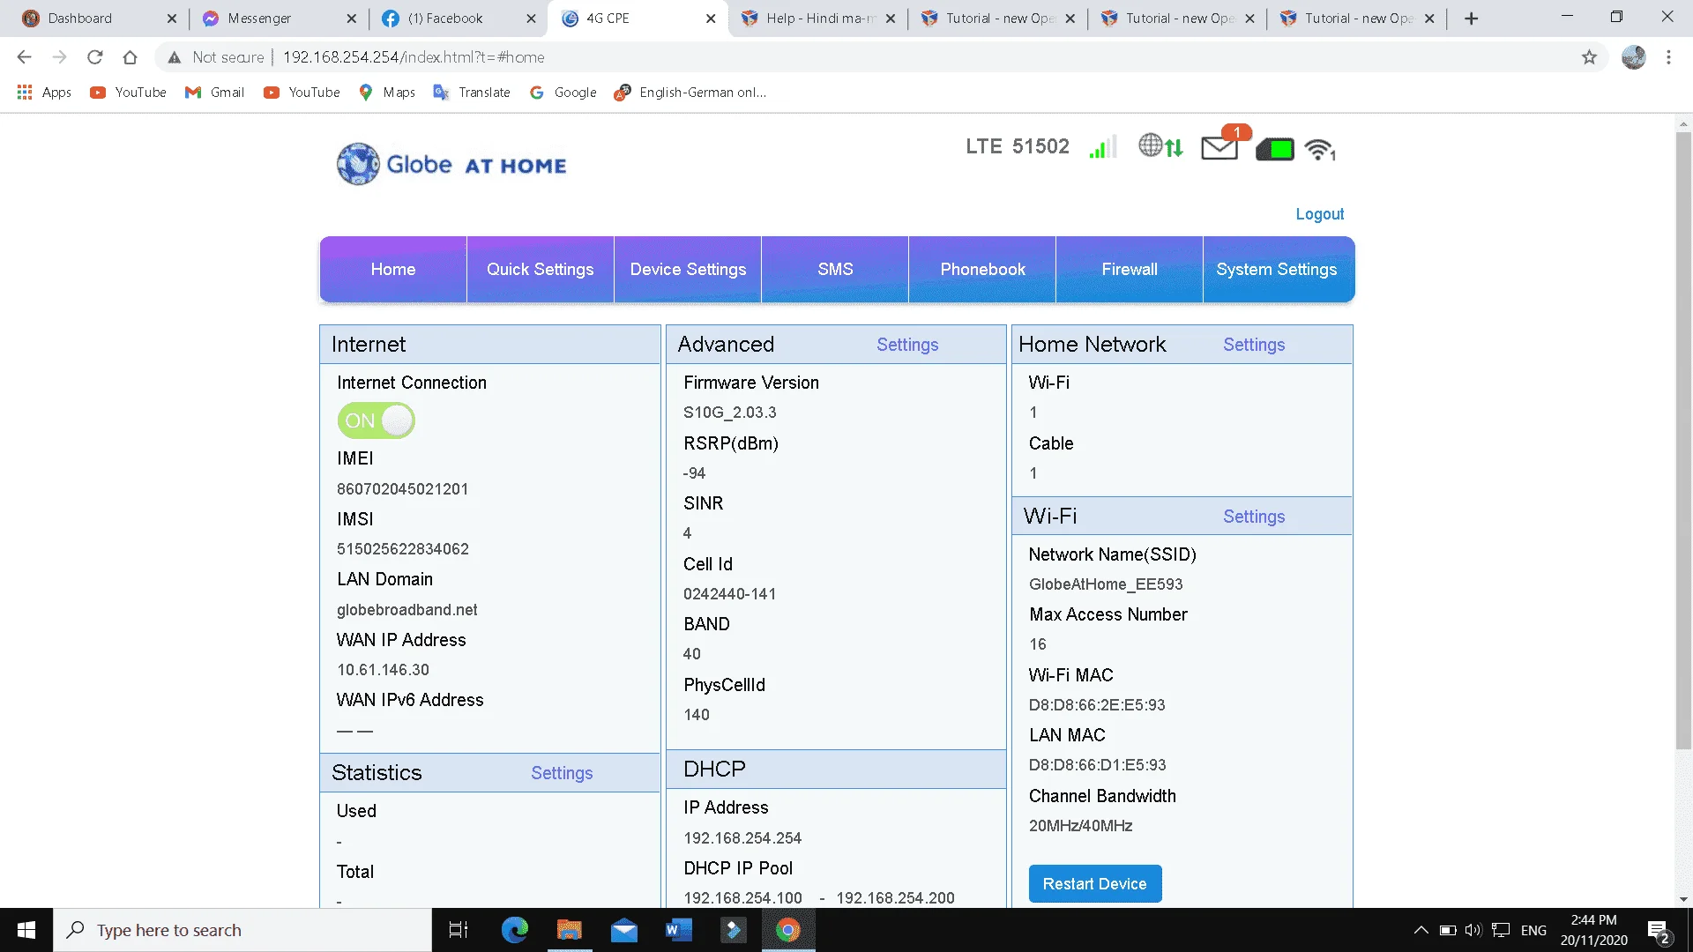1693x952 pixels.
Task: Open the Apps bookmark shortcut
Action: (44, 93)
